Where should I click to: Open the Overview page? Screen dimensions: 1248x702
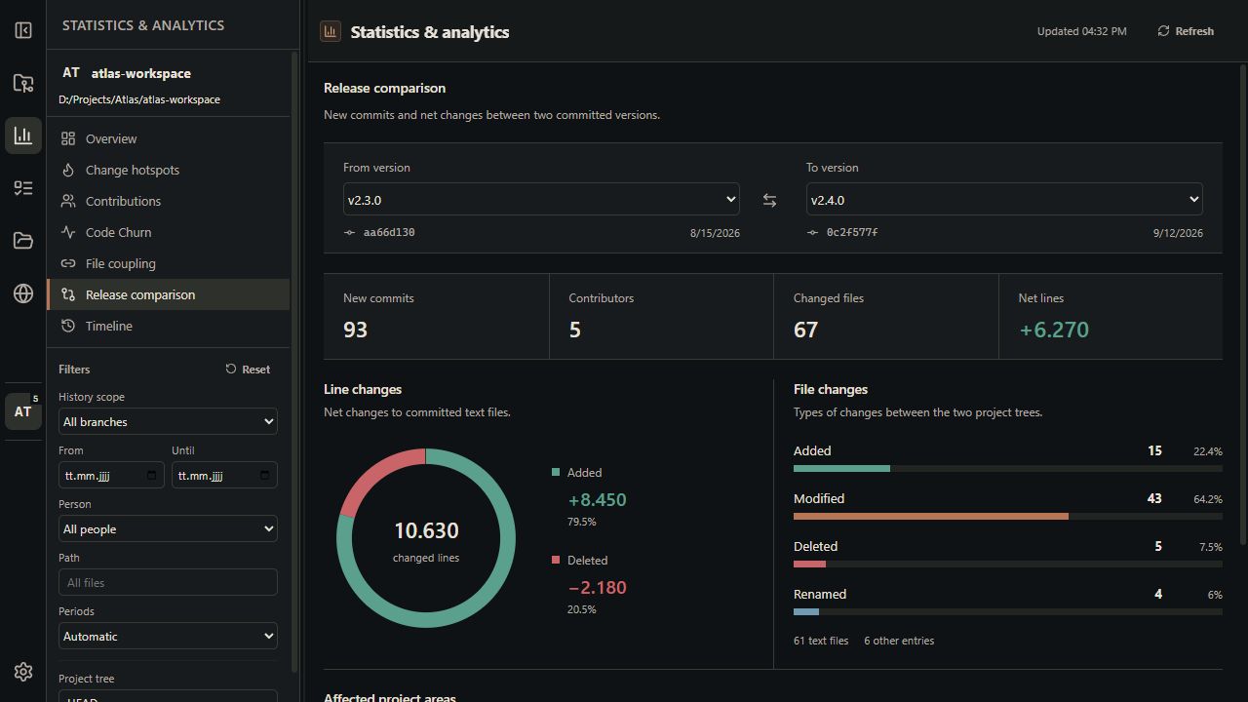168,138
